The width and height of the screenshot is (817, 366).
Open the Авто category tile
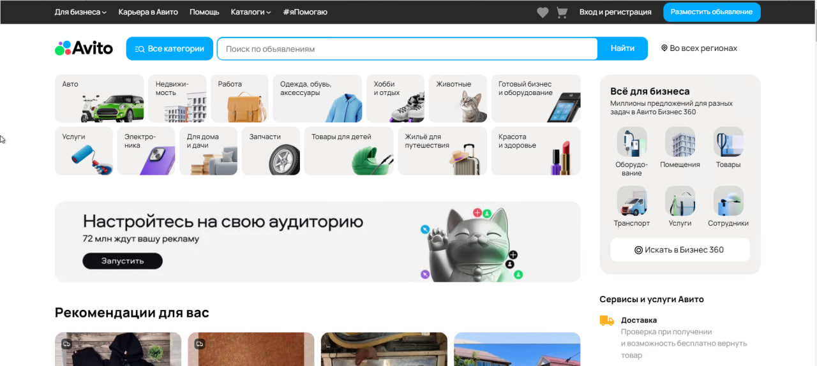pos(99,98)
